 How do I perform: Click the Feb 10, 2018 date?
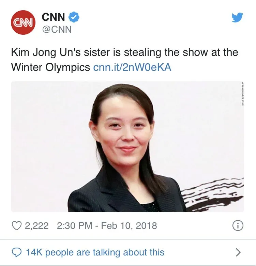click(129, 226)
